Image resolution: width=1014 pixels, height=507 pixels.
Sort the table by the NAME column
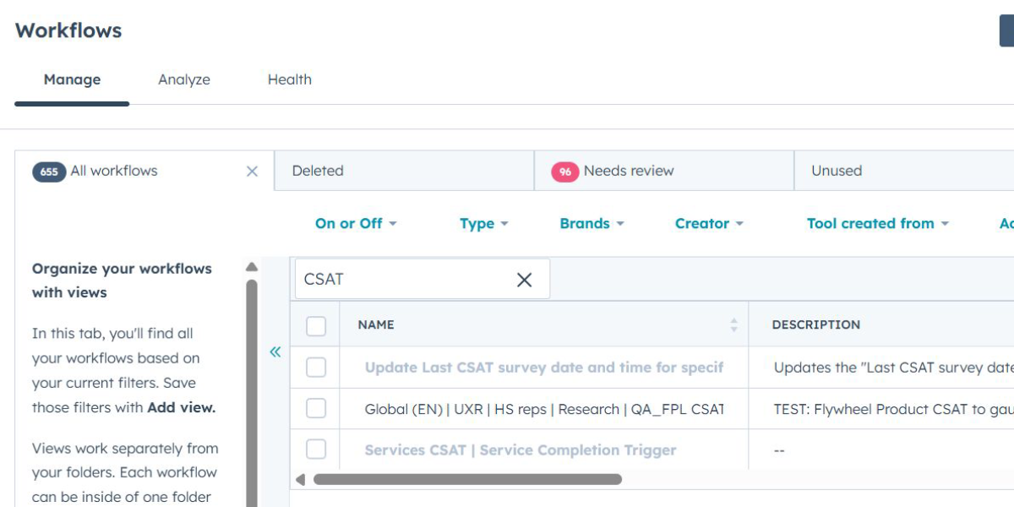click(x=733, y=324)
